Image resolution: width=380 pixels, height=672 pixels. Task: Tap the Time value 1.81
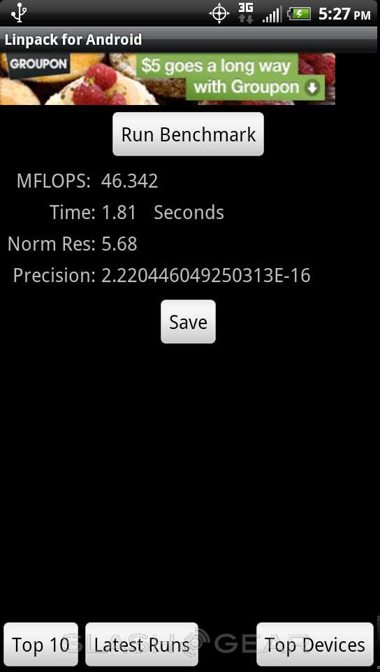pos(119,213)
